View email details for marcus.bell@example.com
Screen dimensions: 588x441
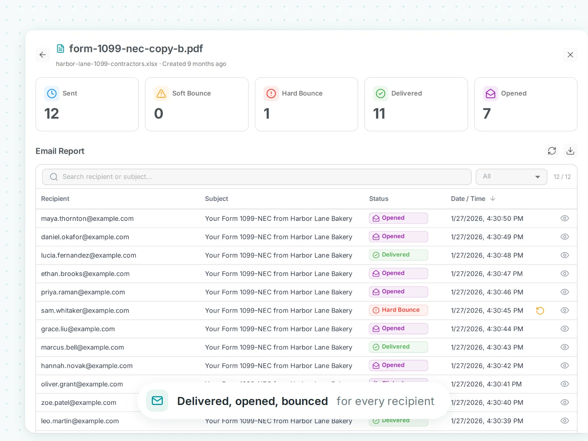click(564, 347)
